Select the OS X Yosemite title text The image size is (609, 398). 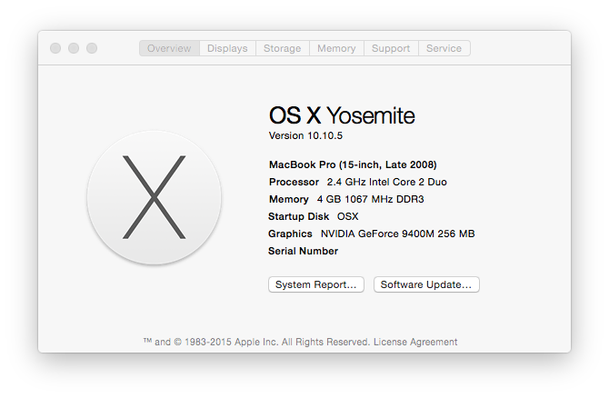coord(342,115)
